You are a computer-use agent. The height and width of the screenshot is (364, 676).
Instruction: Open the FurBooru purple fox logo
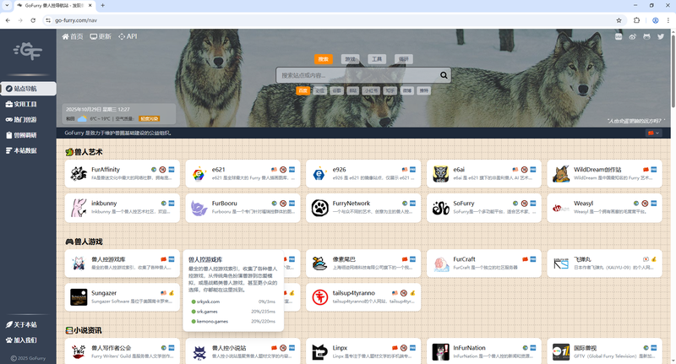pos(199,208)
